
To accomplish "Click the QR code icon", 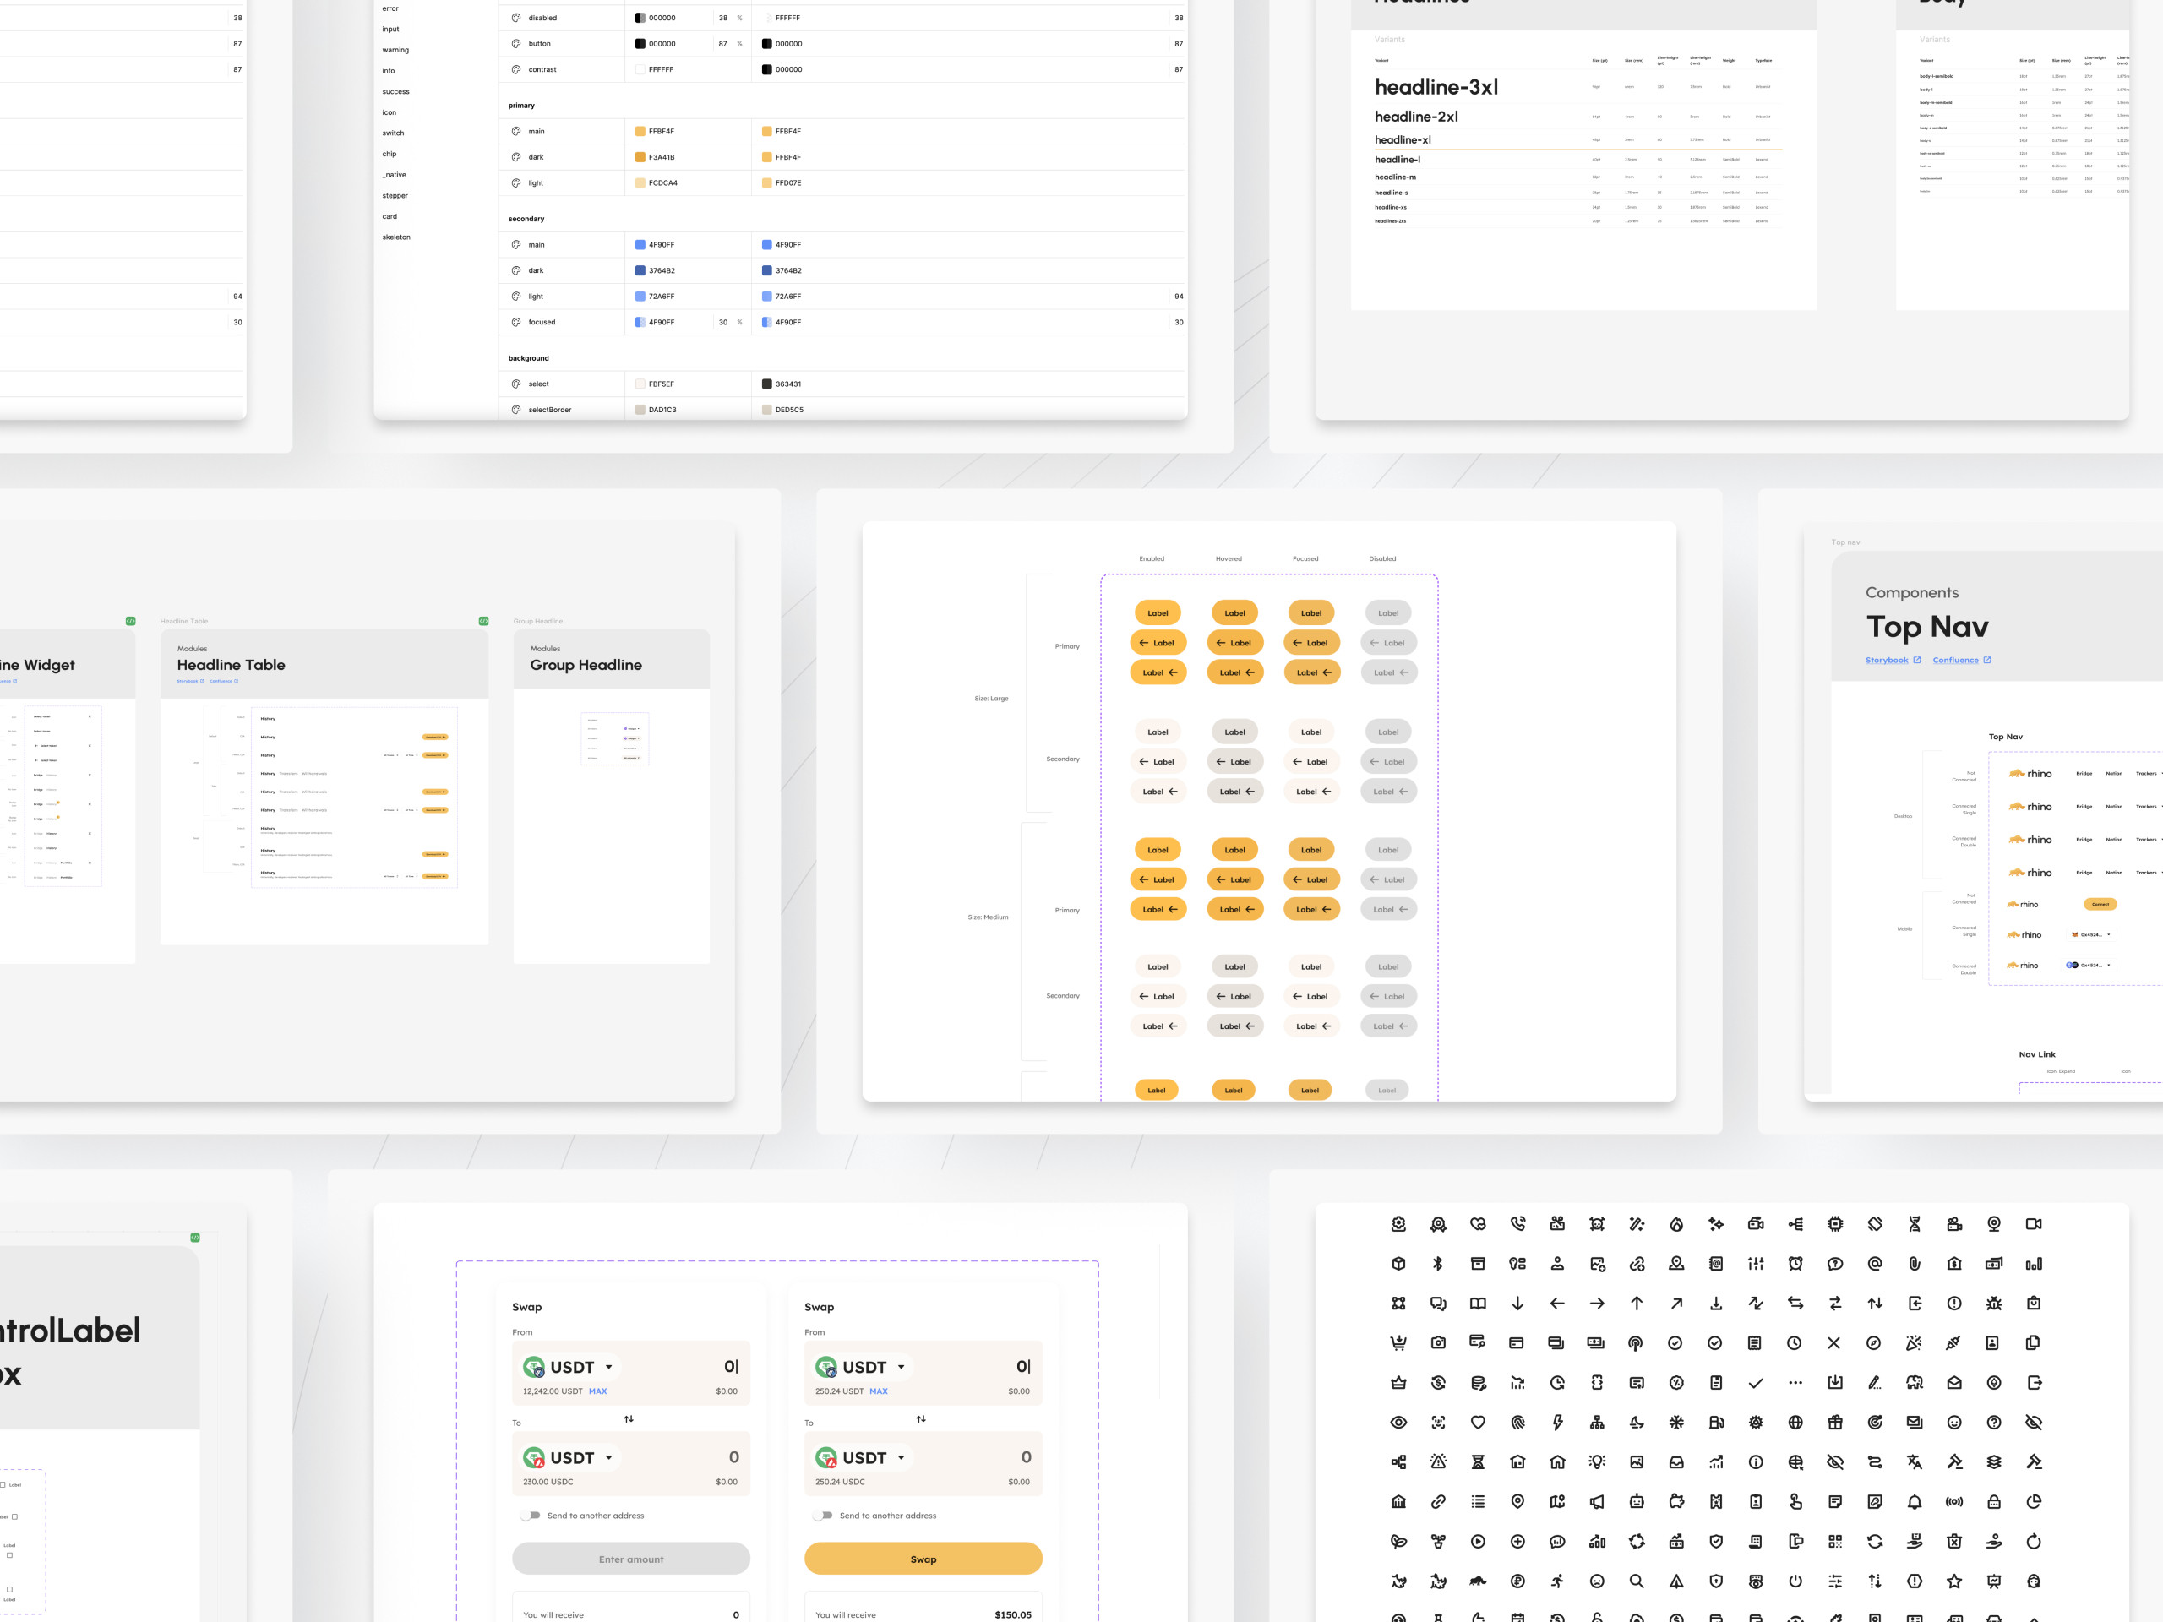I will 1835,1542.
